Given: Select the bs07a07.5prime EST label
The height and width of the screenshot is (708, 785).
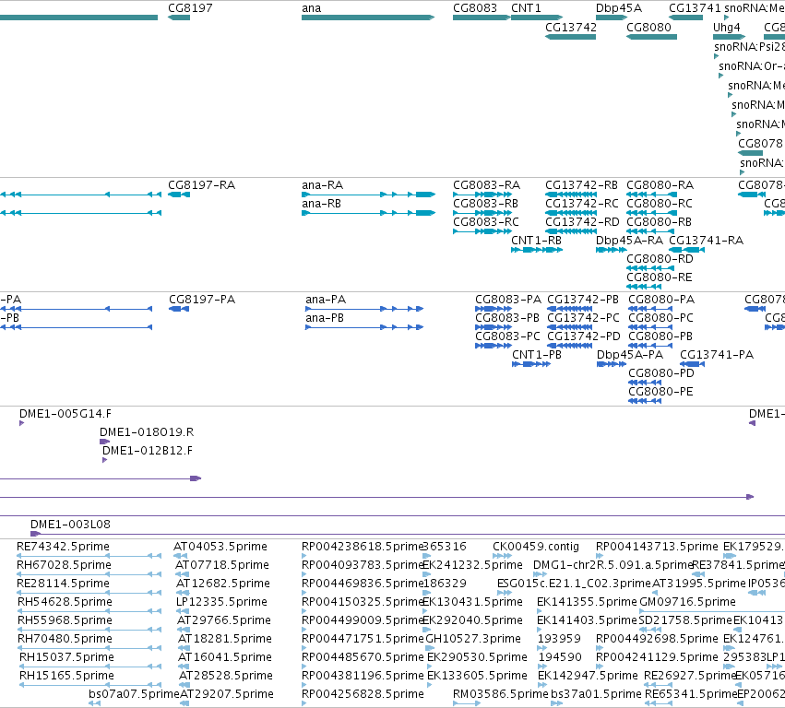Looking at the screenshot, I should [134, 694].
